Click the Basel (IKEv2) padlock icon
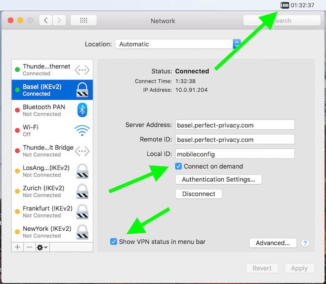Screen dimensions: 326x284 [82, 90]
